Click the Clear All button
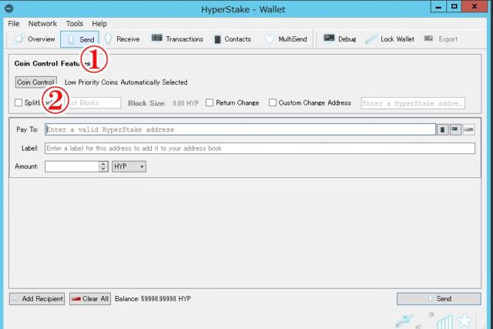This screenshot has height=329, width=493. 90,299
